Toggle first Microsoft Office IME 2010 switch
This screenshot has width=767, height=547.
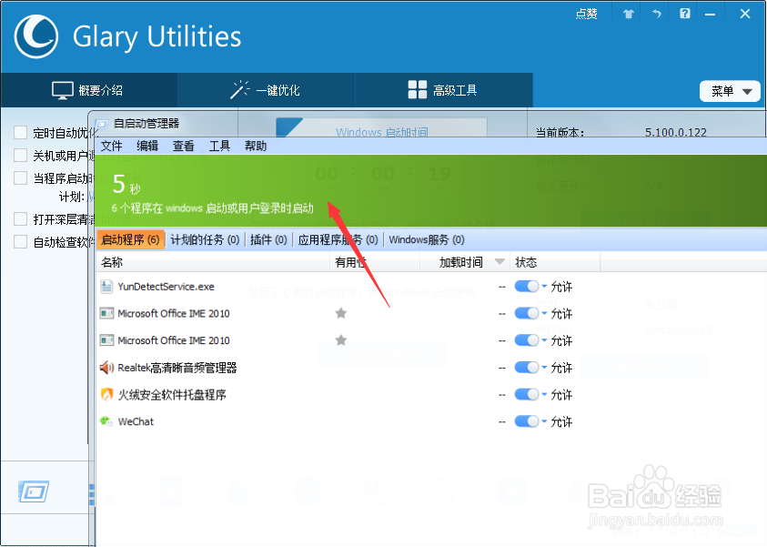526,314
